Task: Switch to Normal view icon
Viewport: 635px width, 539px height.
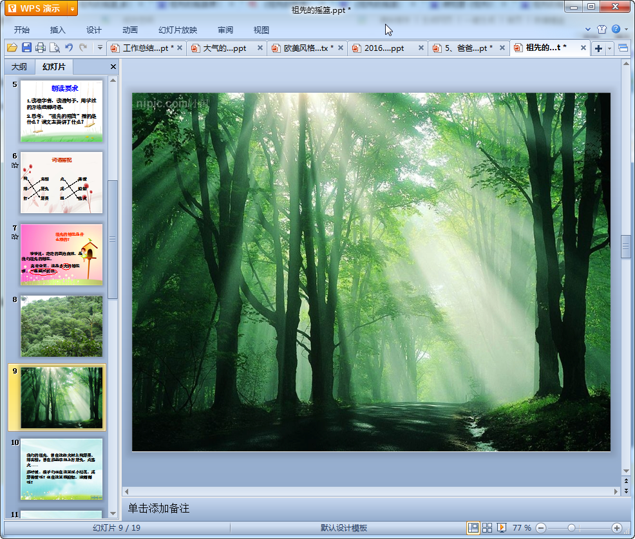Action: pyautogui.click(x=473, y=527)
